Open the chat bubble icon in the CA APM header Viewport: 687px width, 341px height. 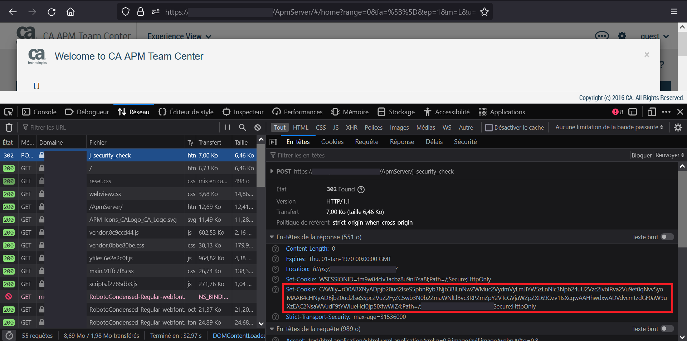point(602,36)
